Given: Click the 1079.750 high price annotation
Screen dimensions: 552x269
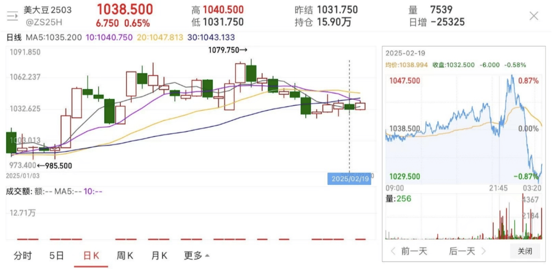Looking at the screenshot, I should 228,50.
